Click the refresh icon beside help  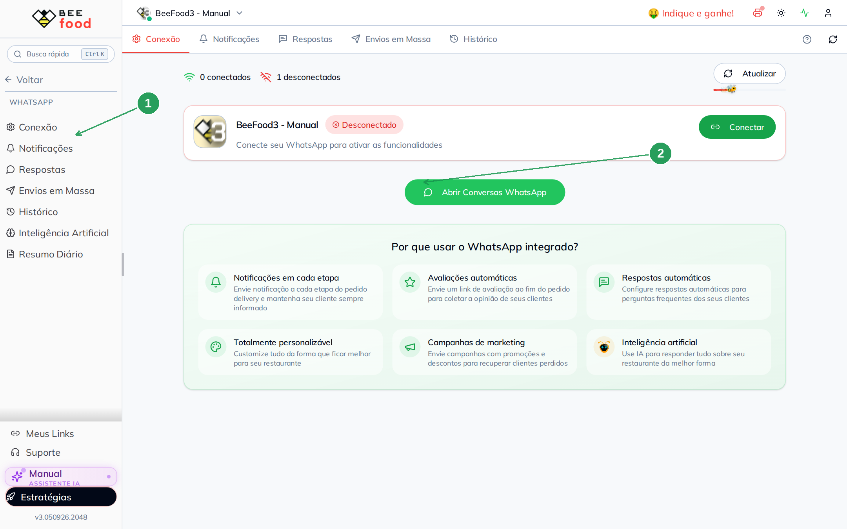tap(833, 39)
